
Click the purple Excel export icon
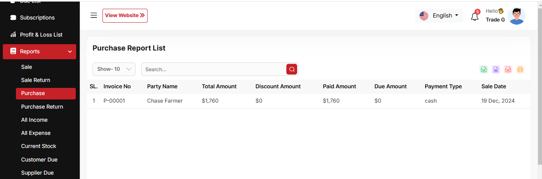pyautogui.click(x=496, y=70)
